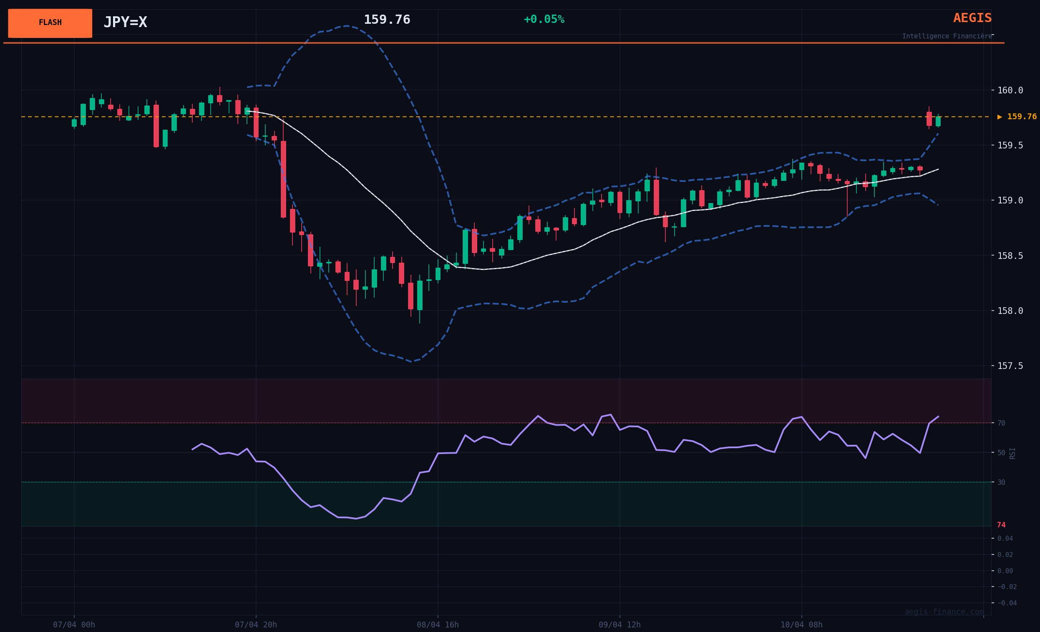Image resolution: width=1040 pixels, height=632 pixels.
Task: Click the aegis-finance.com watermark link
Action: 944,612
